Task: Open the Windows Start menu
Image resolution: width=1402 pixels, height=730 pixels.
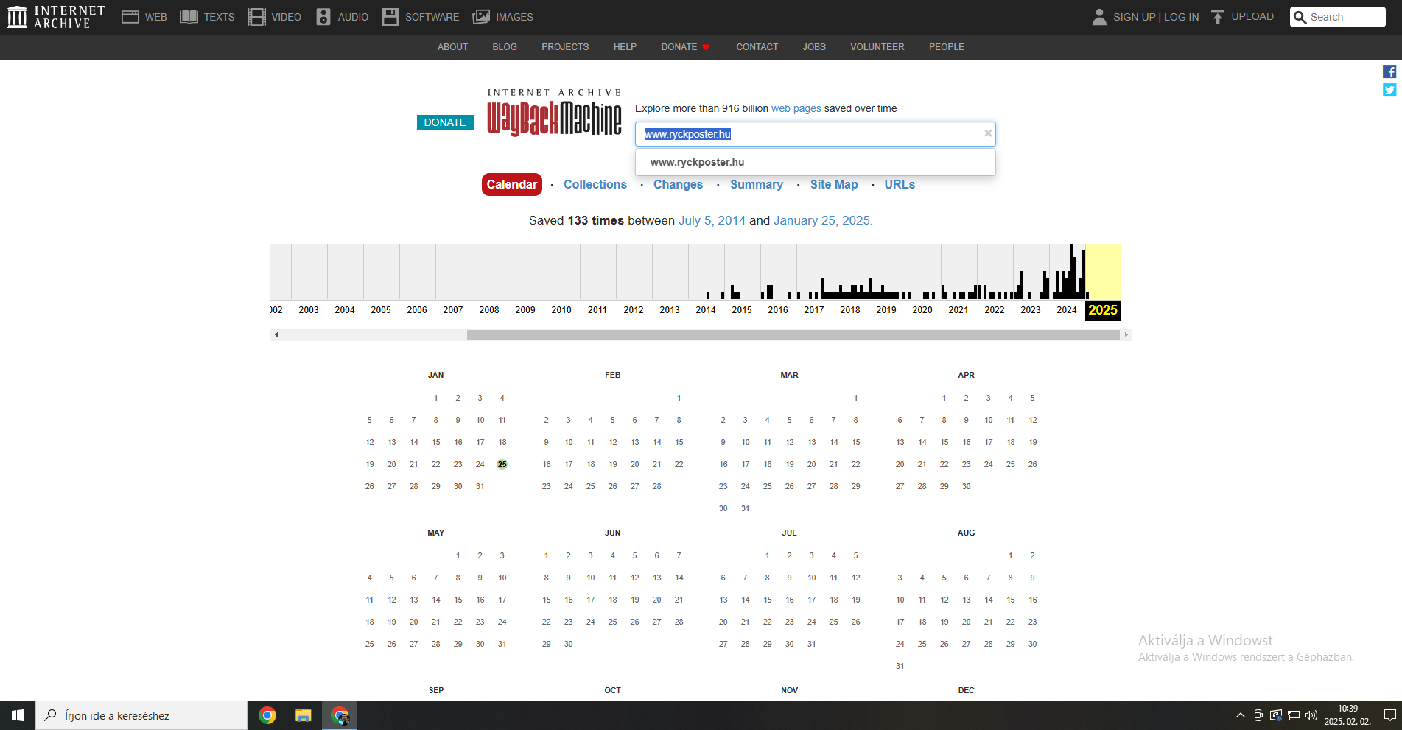Action: pyautogui.click(x=18, y=715)
